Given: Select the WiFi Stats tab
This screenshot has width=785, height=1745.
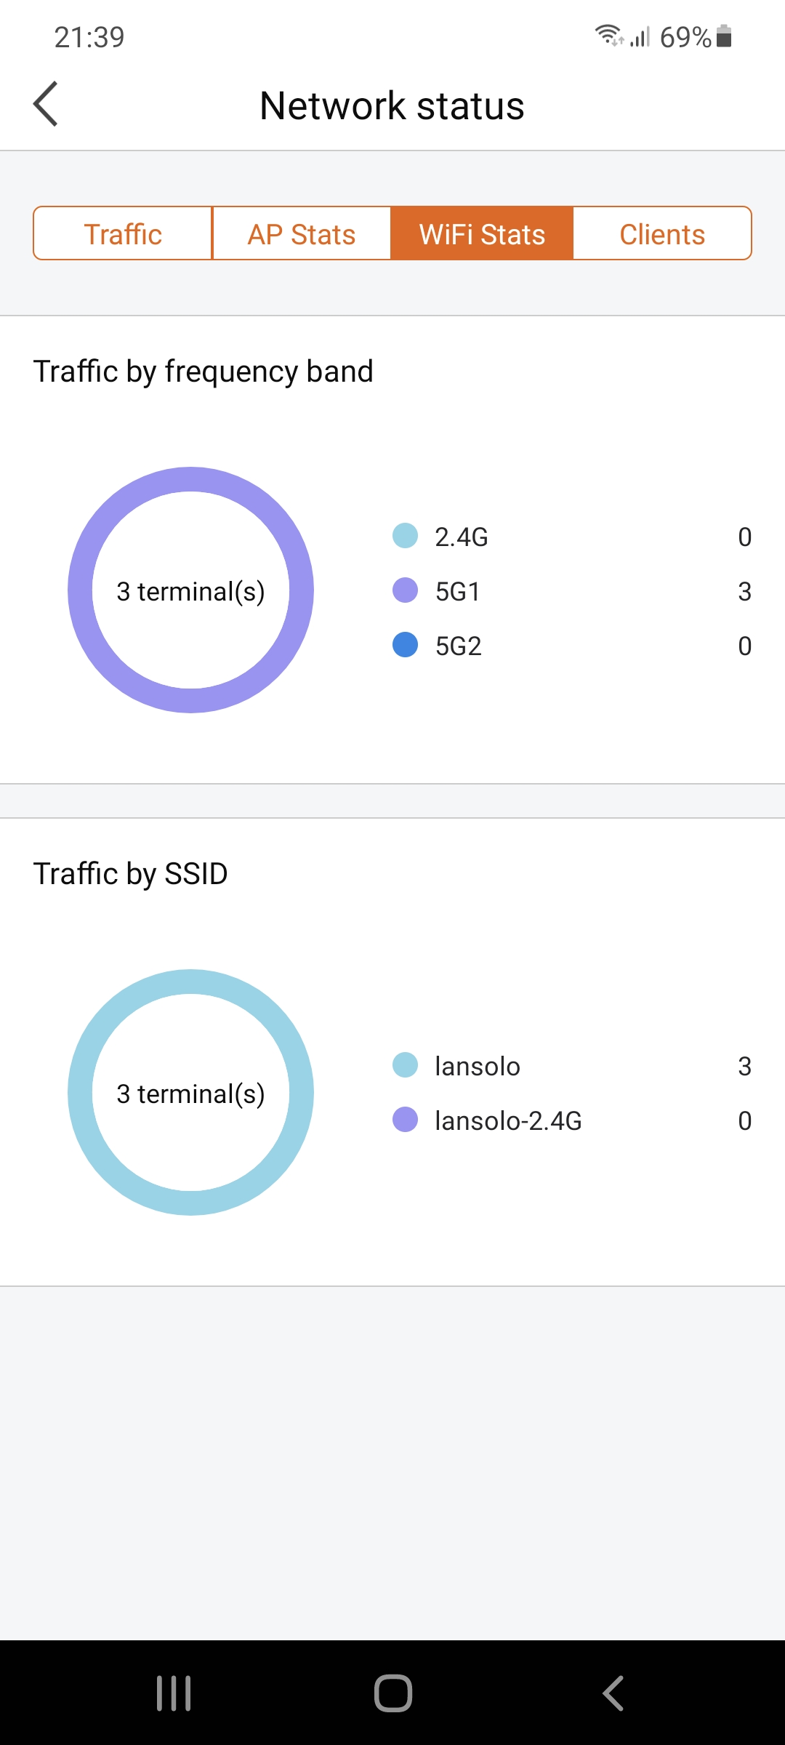Looking at the screenshot, I should point(482,234).
